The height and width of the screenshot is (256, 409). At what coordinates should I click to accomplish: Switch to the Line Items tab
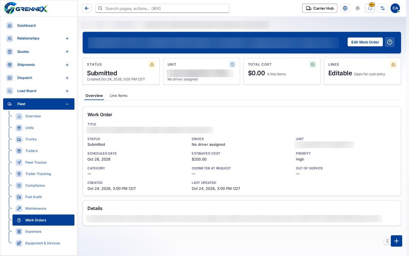pos(119,96)
